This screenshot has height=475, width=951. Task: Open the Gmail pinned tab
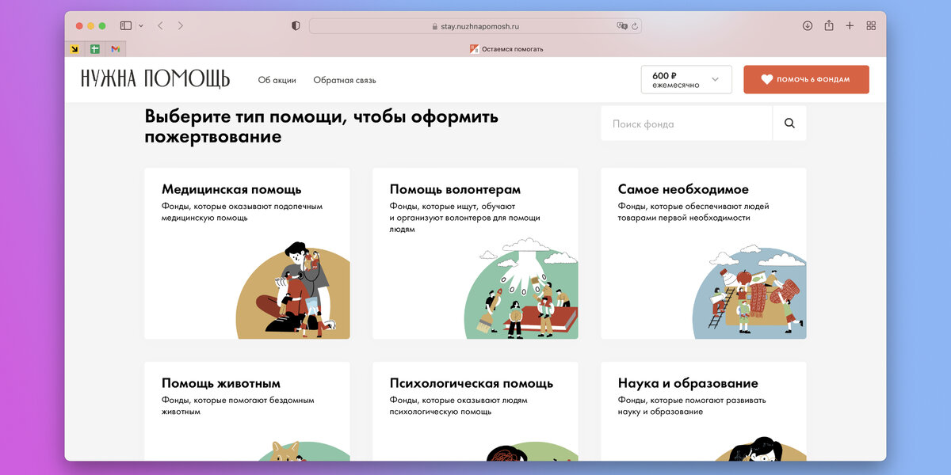click(x=115, y=49)
